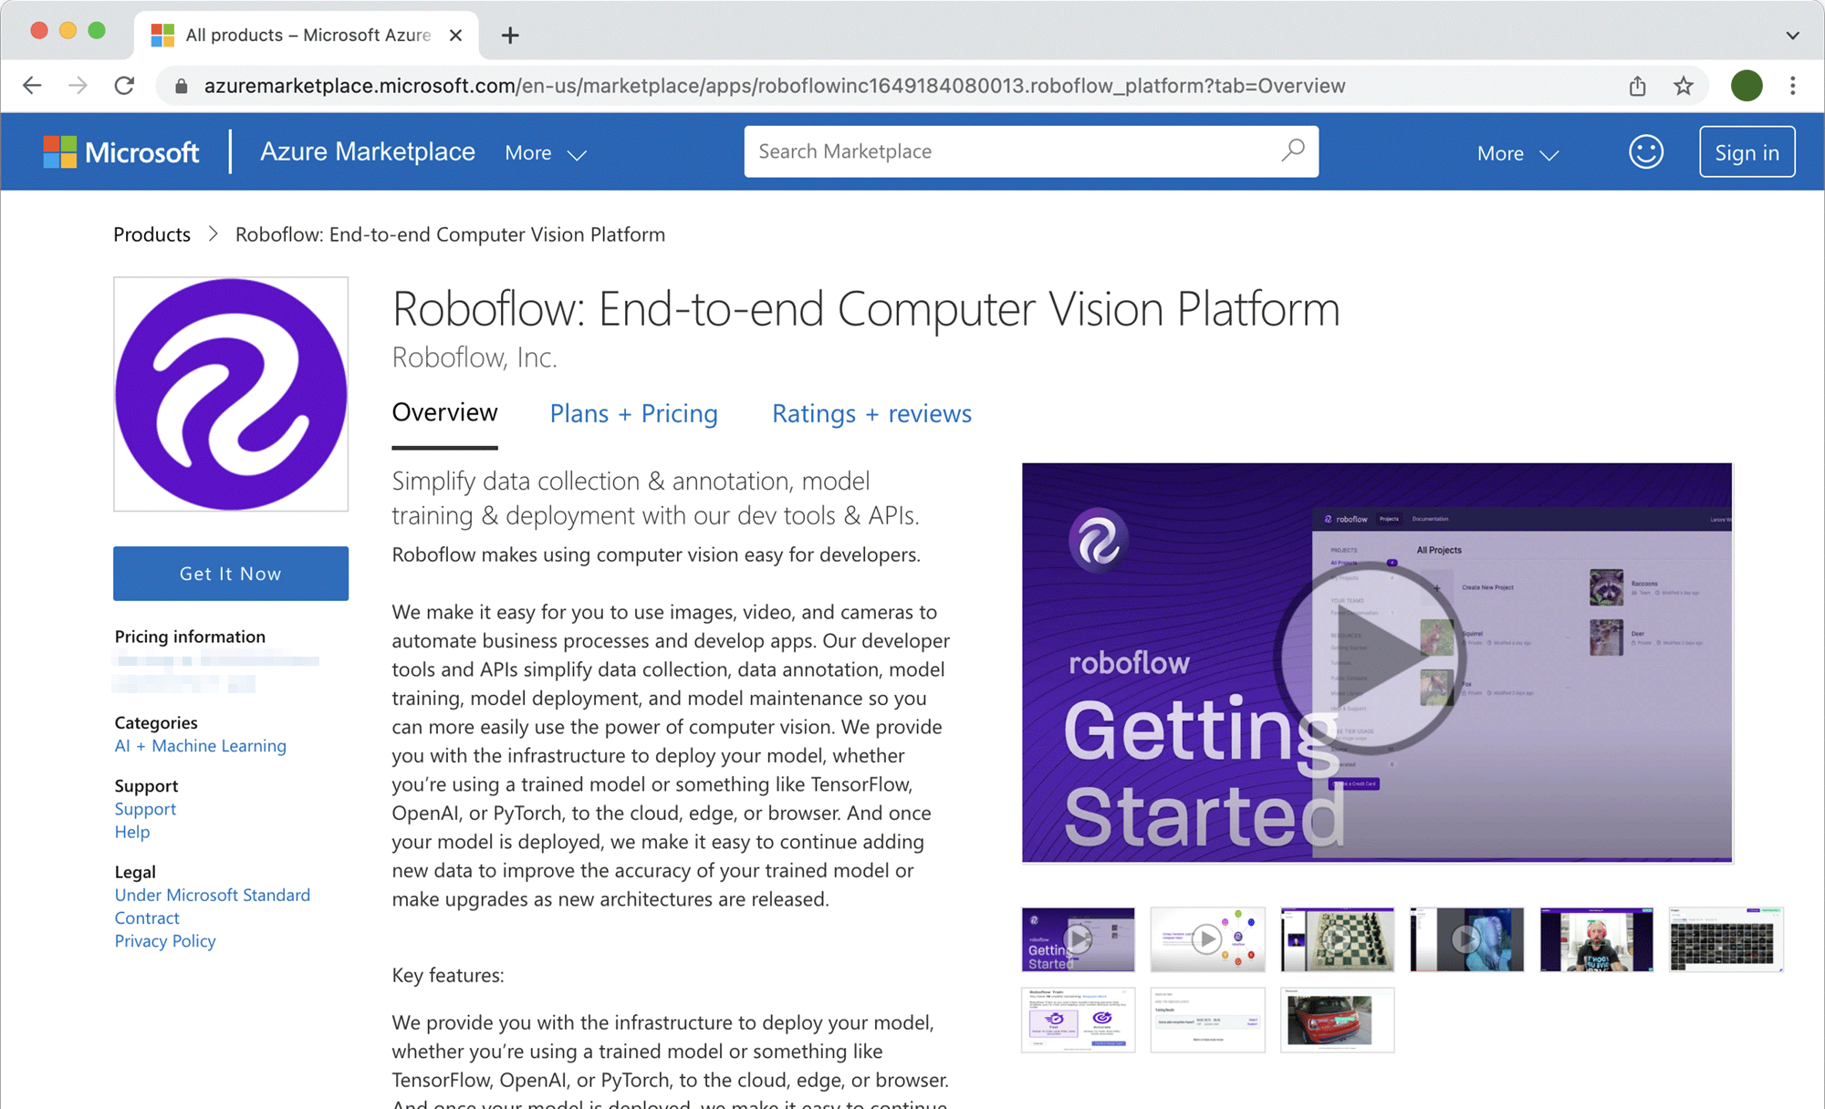Click the smiley face icon in navigation bar
The image size is (1825, 1109).
pos(1645,151)
